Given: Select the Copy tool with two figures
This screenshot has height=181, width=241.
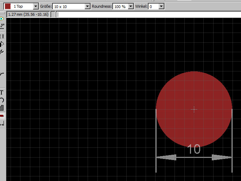Looking at the screenshot, I should click(2, 36).
